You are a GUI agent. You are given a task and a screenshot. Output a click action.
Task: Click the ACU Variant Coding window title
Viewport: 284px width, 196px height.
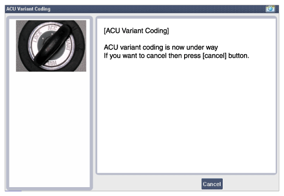coord(28,9)
